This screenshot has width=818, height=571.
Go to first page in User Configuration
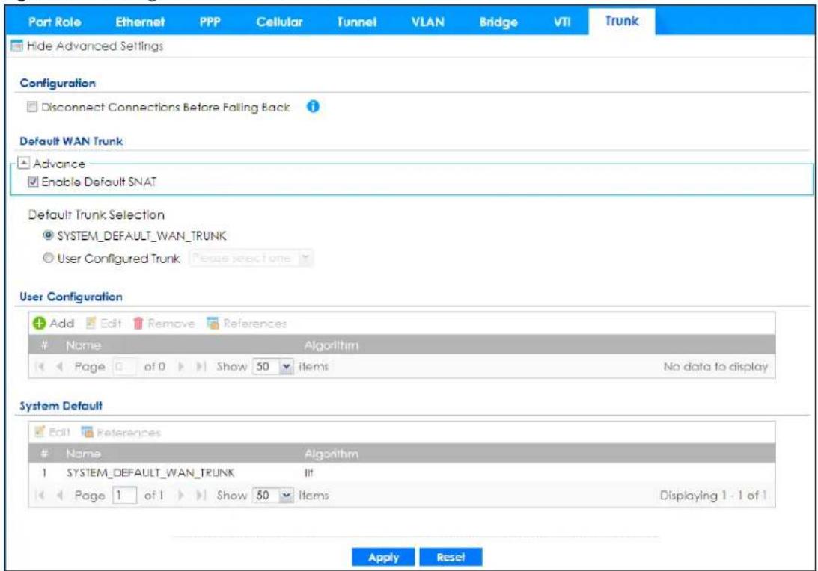point(40,367)
